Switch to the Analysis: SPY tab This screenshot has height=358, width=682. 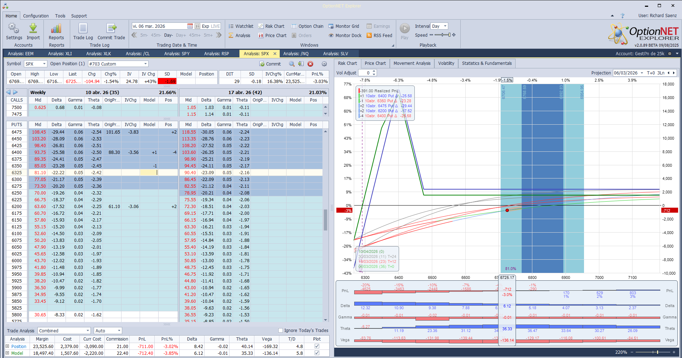coord(177,54)
